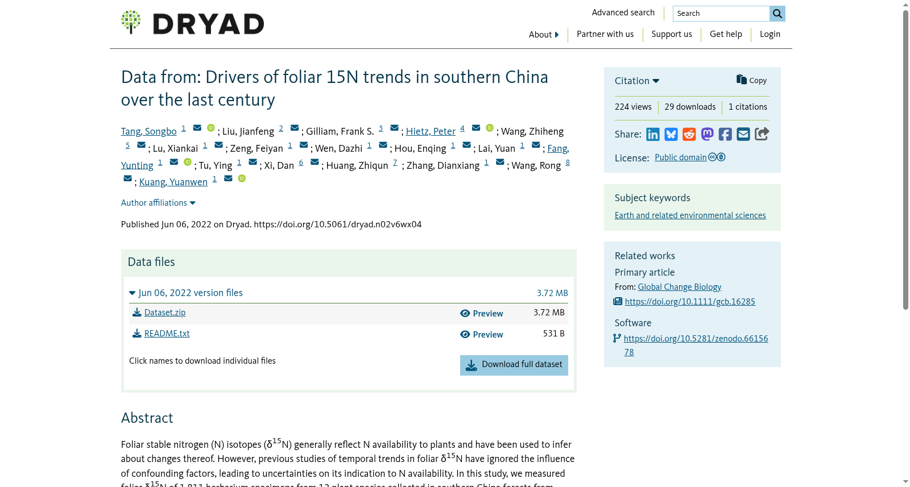Email Gilliam, Frank S. via envelope icon

pos(394,128)
